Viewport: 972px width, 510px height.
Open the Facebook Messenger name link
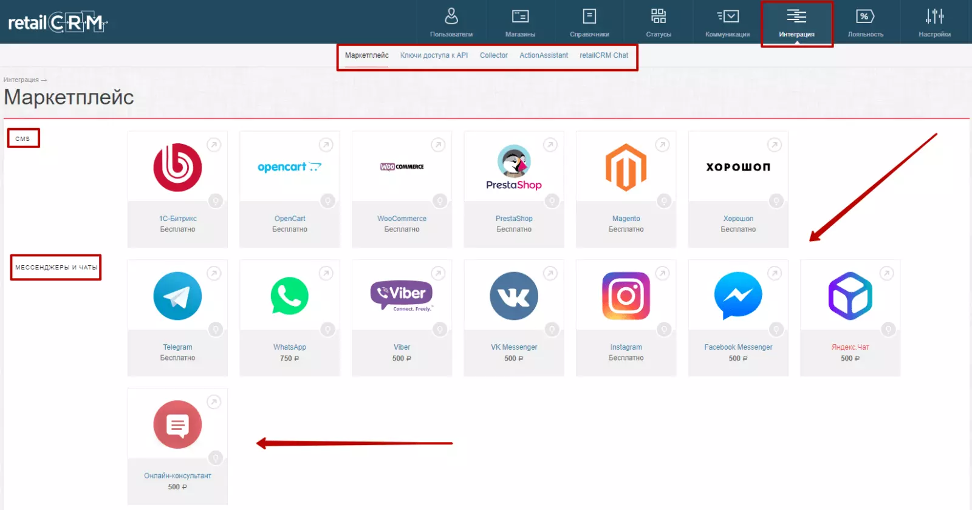point(738,347)
